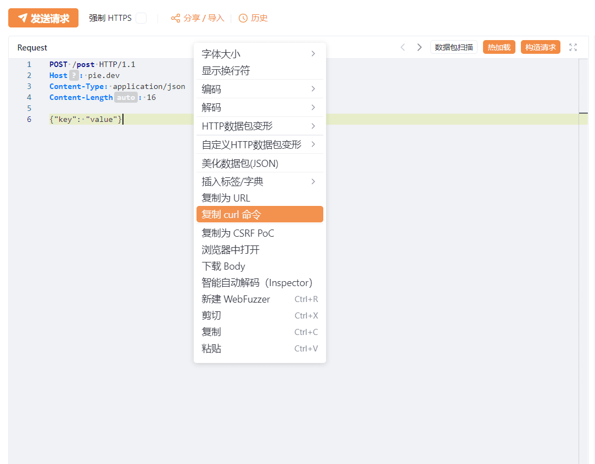Toggle the 强制 HTTPS checkbox
This screenshot has width=595, height=464.
[141, 18]
